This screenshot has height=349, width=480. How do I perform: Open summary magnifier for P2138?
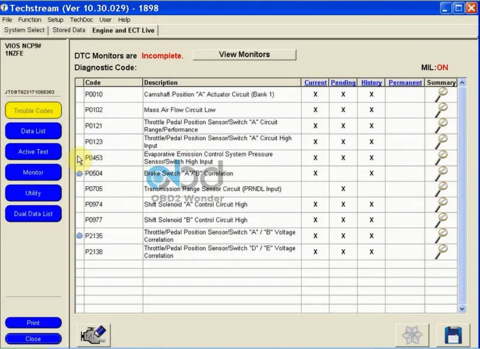click(441, 251)
